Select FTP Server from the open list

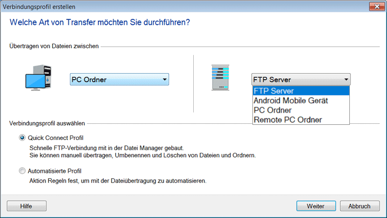pos(300,90)
